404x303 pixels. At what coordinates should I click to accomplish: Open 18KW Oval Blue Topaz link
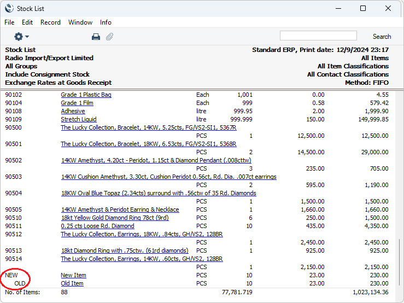159,193
